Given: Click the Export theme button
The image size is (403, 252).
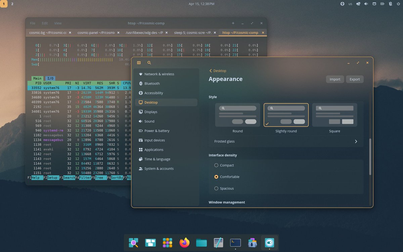Looking at the screenshot, I should [355, 79].
